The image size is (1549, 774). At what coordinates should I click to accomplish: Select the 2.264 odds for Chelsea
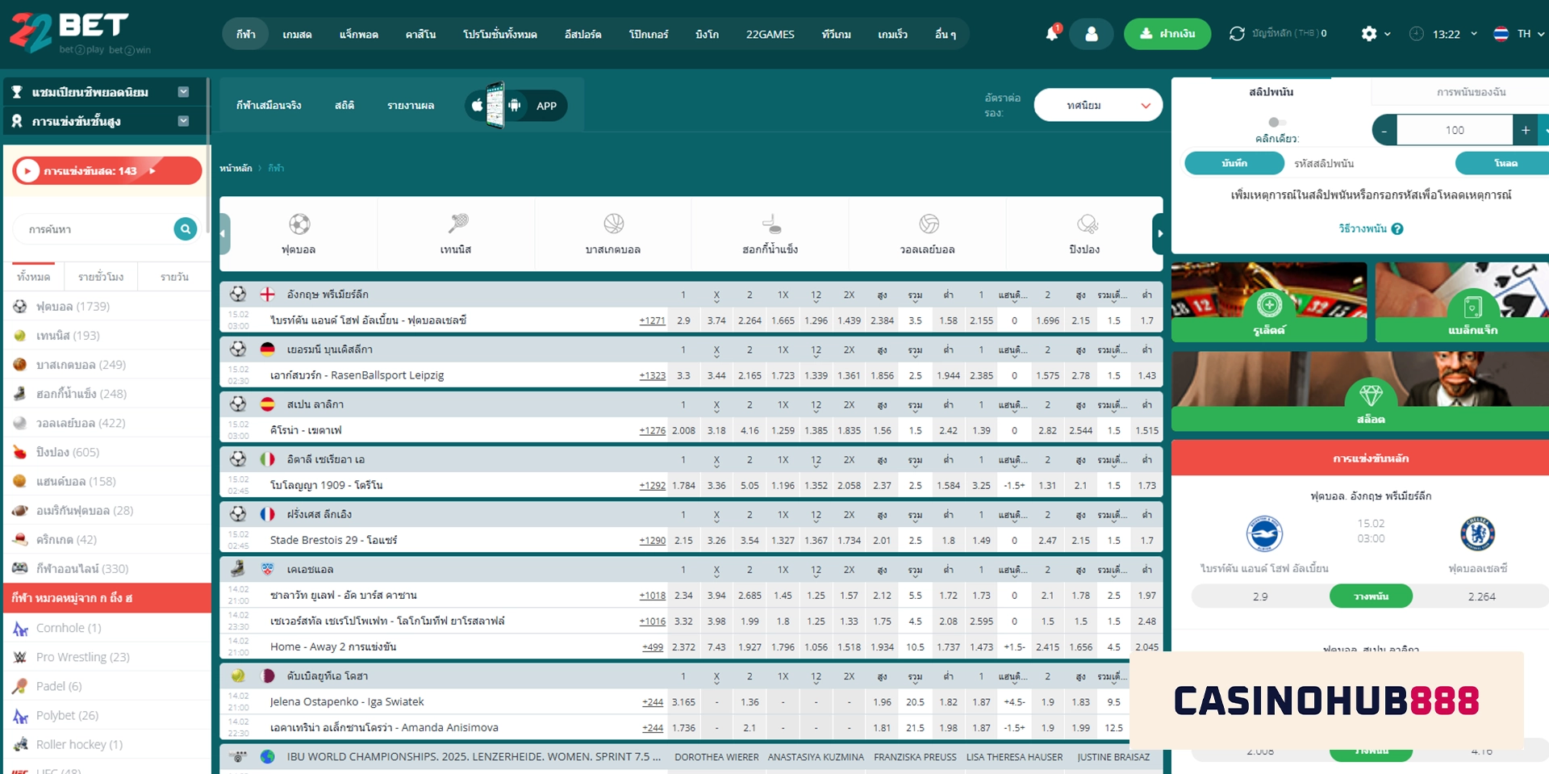tap(1481, 596)
